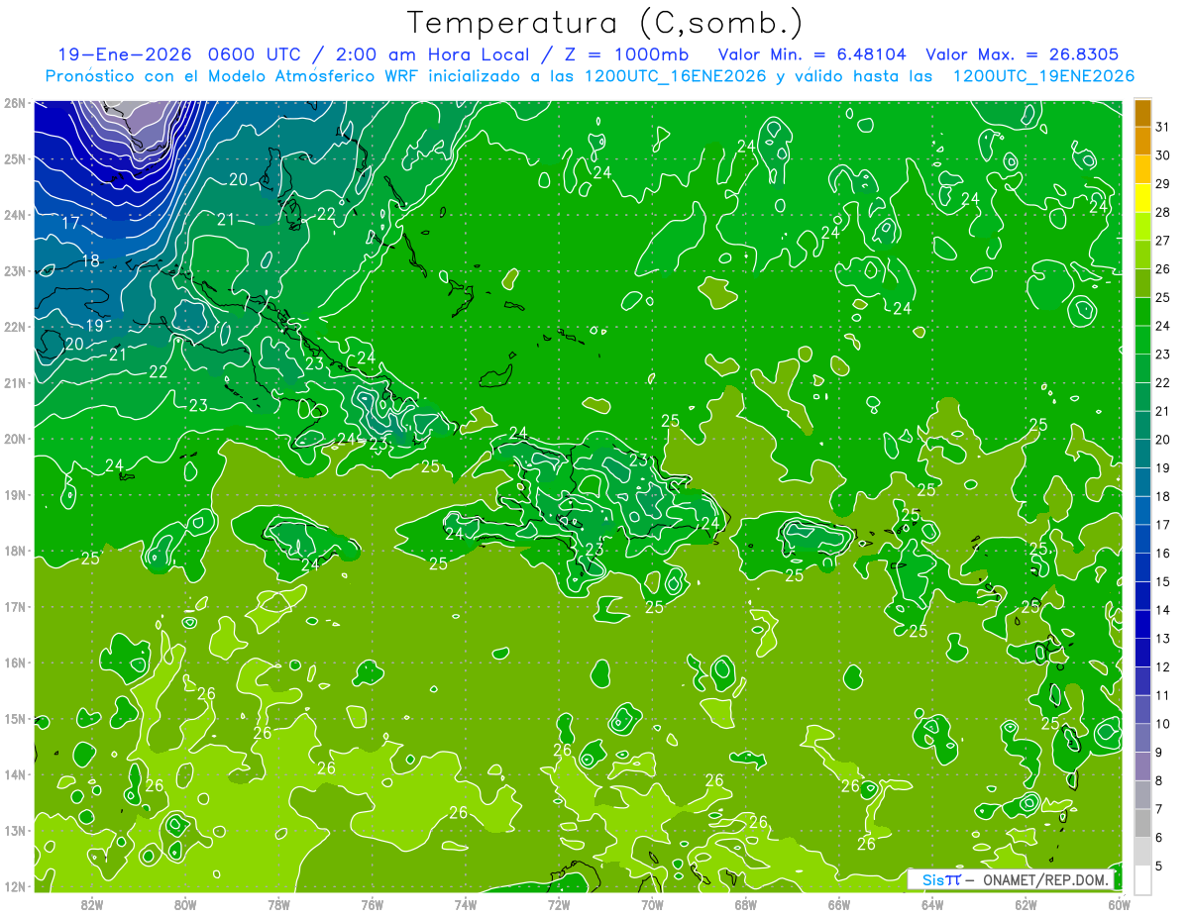Screen dimensions: 1189x918
Task: Pick the orange legend swatch between 30 and 31
Action: [x=1142, y=141]
